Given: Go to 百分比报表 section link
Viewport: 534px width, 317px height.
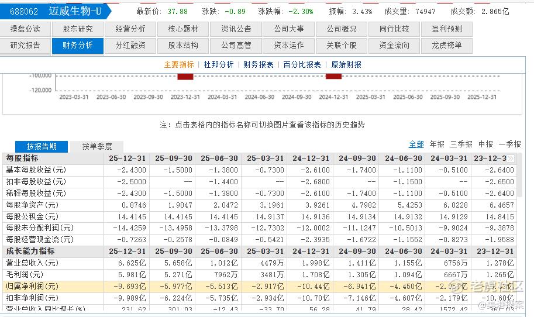Looking at the screenshot, I should [x=302, y=65].
